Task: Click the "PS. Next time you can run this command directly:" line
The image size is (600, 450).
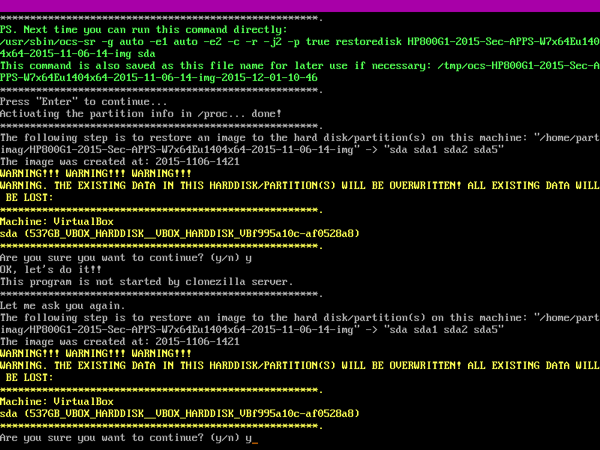Action: coord(143,30)
